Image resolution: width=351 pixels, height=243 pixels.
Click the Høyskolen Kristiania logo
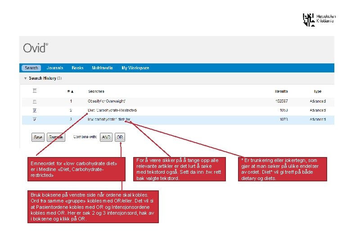coord(319,19)
